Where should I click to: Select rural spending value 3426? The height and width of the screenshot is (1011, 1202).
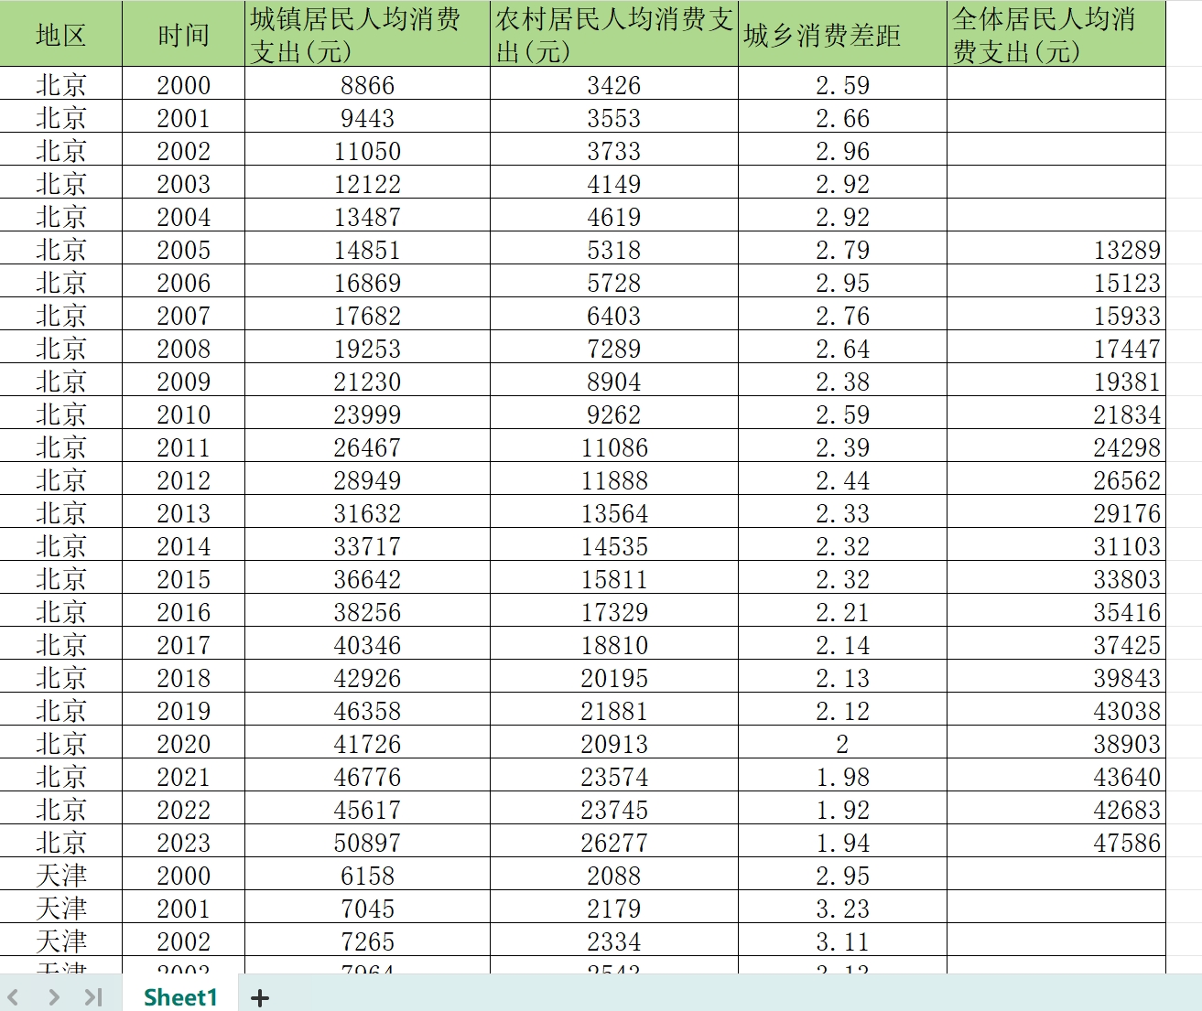[614, 84]
